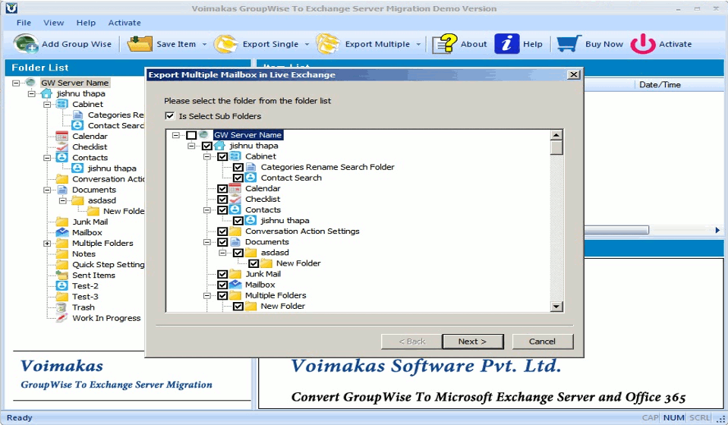Viewport: 728px width, 425px height.
Task: Open the About question-mark icon
Action: click(x=444, y=43)
